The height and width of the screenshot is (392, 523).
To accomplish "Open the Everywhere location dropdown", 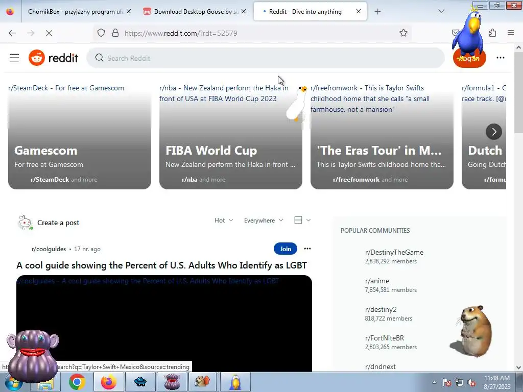I will coord(264,220).
